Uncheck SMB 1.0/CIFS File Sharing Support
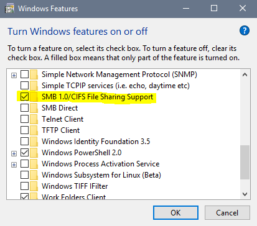 (24, 97)
